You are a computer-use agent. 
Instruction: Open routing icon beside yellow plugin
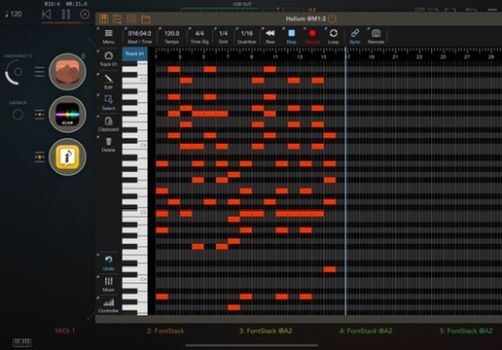click(x=40, y=157)
